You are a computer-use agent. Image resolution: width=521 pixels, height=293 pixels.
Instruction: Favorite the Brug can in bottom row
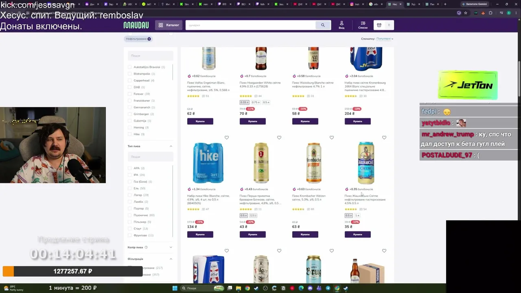point(332,251)
